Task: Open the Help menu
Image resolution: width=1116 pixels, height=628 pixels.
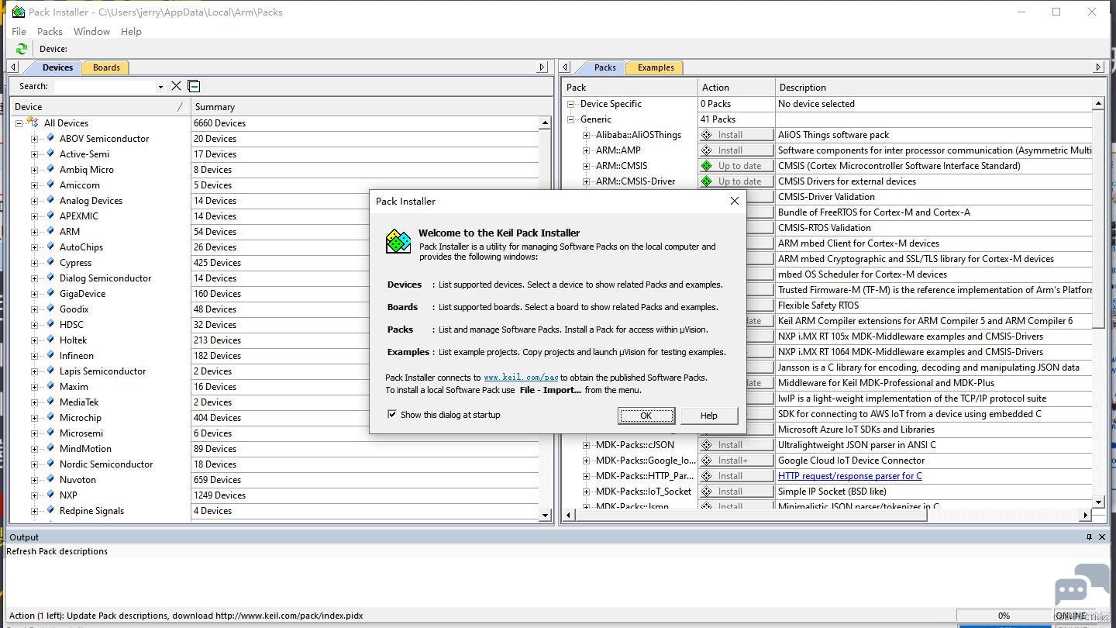Action: click(x=131, y=31)
